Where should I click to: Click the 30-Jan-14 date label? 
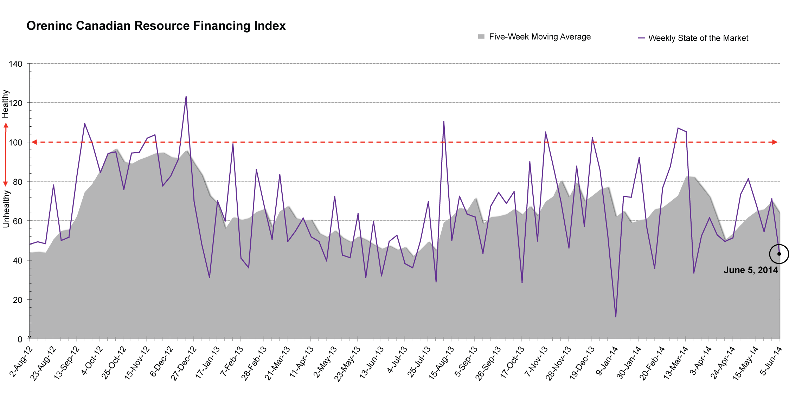coord(629,363)
